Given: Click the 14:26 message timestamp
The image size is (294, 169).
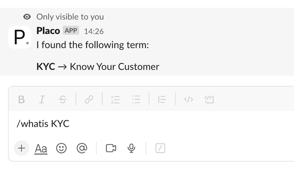Looking at the screenshot, I should click(x=94, y=32).
